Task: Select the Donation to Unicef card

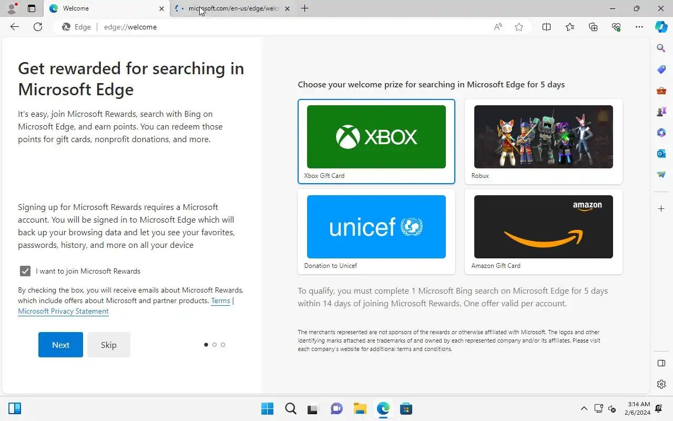Action: [x=376, y=232]
